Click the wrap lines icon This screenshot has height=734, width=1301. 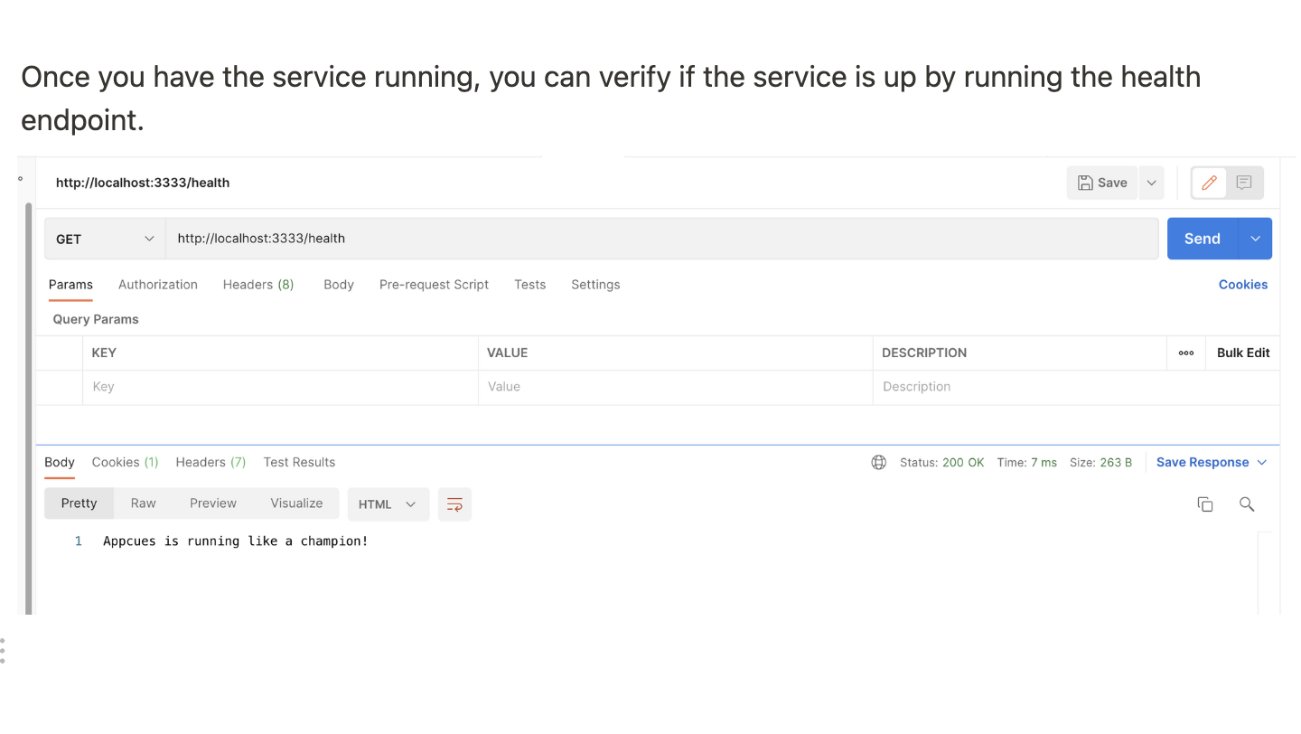[454, 504]
